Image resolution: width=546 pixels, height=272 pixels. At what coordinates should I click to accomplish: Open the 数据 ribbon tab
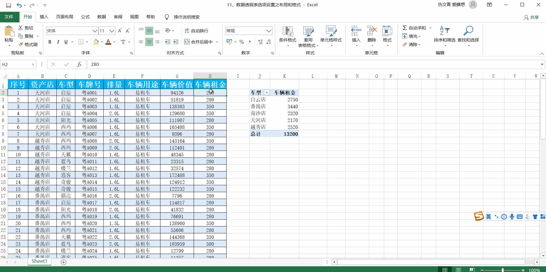pos(101,17)
